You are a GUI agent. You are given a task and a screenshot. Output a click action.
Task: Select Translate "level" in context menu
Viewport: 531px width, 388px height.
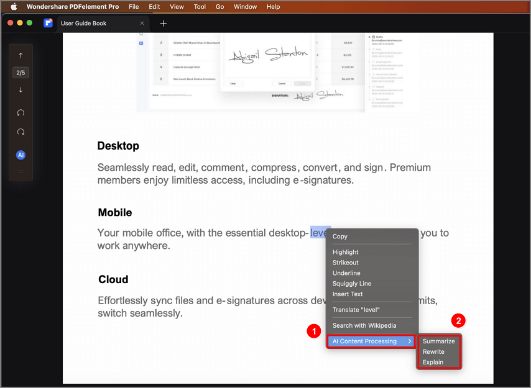[372, 310]
